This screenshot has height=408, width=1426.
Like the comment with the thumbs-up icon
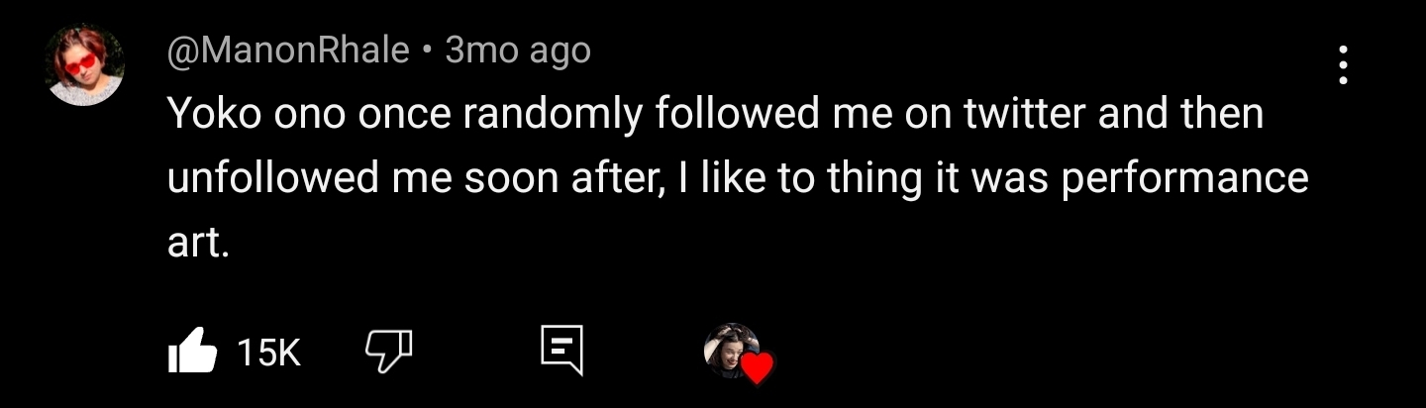(193, 352)
